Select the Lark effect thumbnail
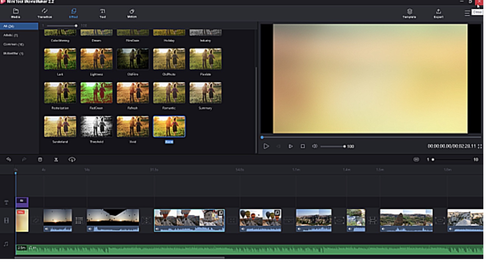 60,59
